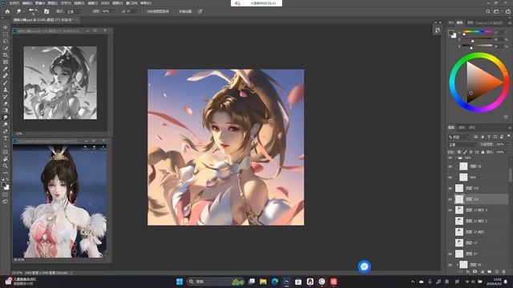This screenshot has height=288, width=513.
Task: Adjust the hue slider in Color panel
Action: coord(476,32)
